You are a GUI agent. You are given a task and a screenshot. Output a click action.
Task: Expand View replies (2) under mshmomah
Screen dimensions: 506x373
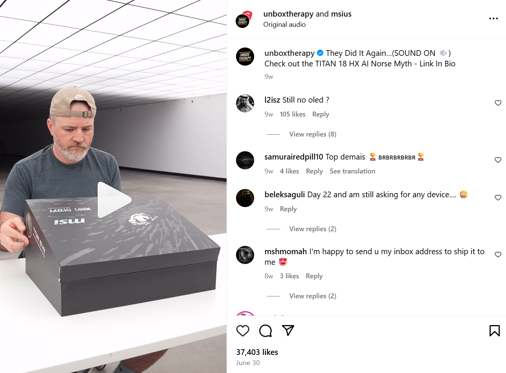(x=313, y=296)
